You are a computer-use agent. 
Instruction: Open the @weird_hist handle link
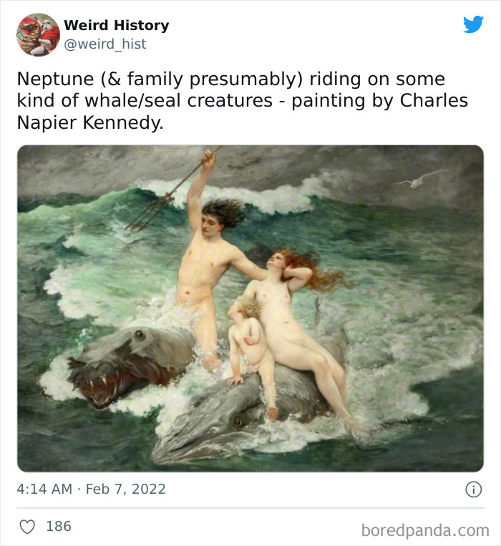click(x=105, y=44)
